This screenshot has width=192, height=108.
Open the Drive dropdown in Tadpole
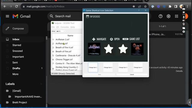click(61, 31)
